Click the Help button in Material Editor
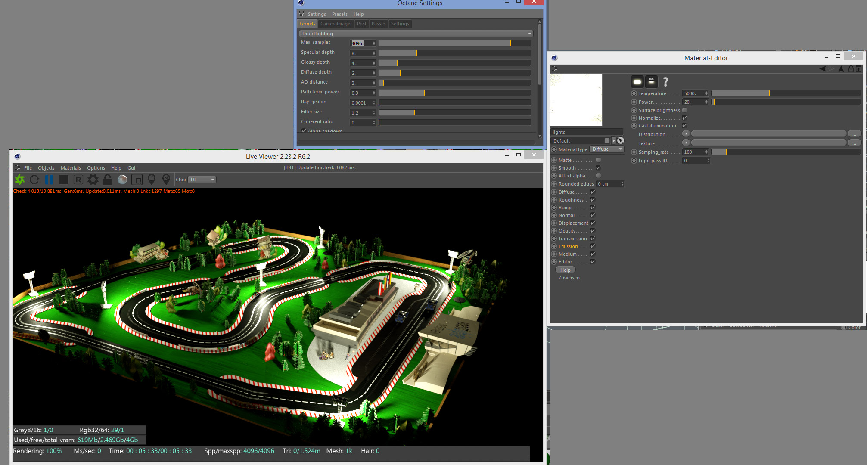Screen dimensions: 867x465 click(565, 270)
